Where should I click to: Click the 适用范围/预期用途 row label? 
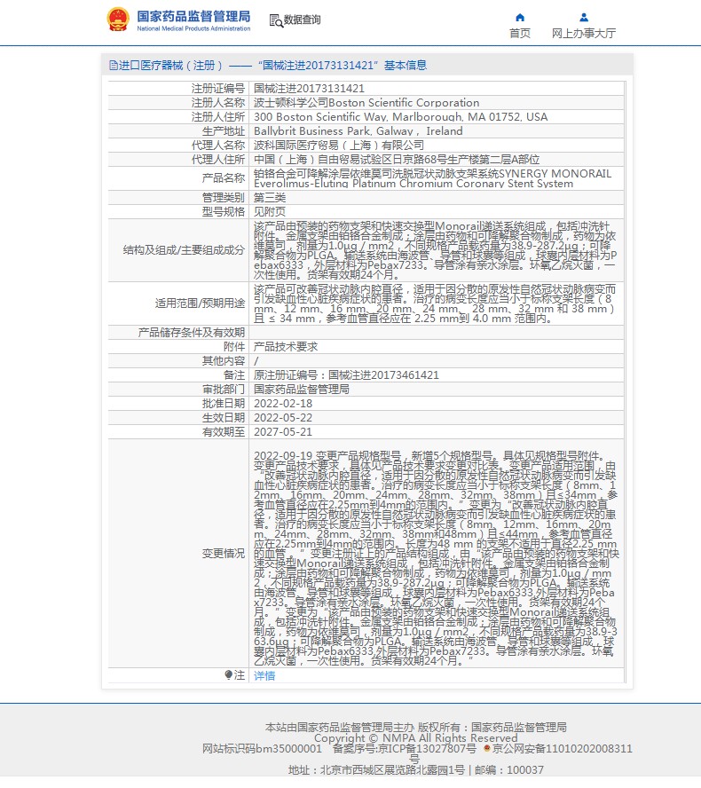pyautogui.click(x=200, y=303)
